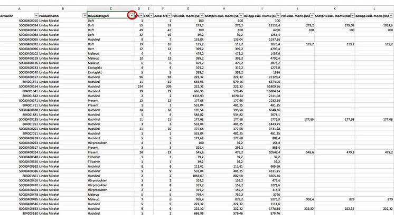The width and height of the screenshot is (394, 221).
Task: Select article number cell 50080400065
Action: (x=20, y=40)
